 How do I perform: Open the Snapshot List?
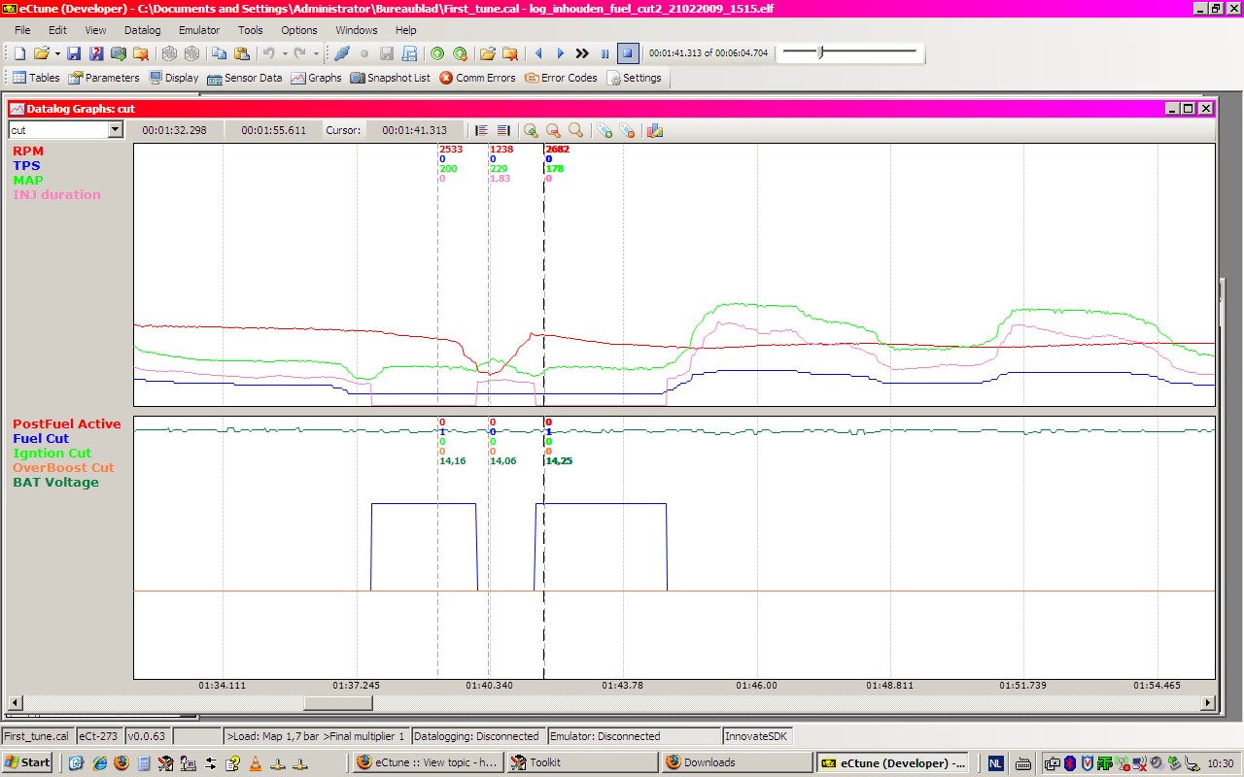pyautogui.click(x=391, y=78)
